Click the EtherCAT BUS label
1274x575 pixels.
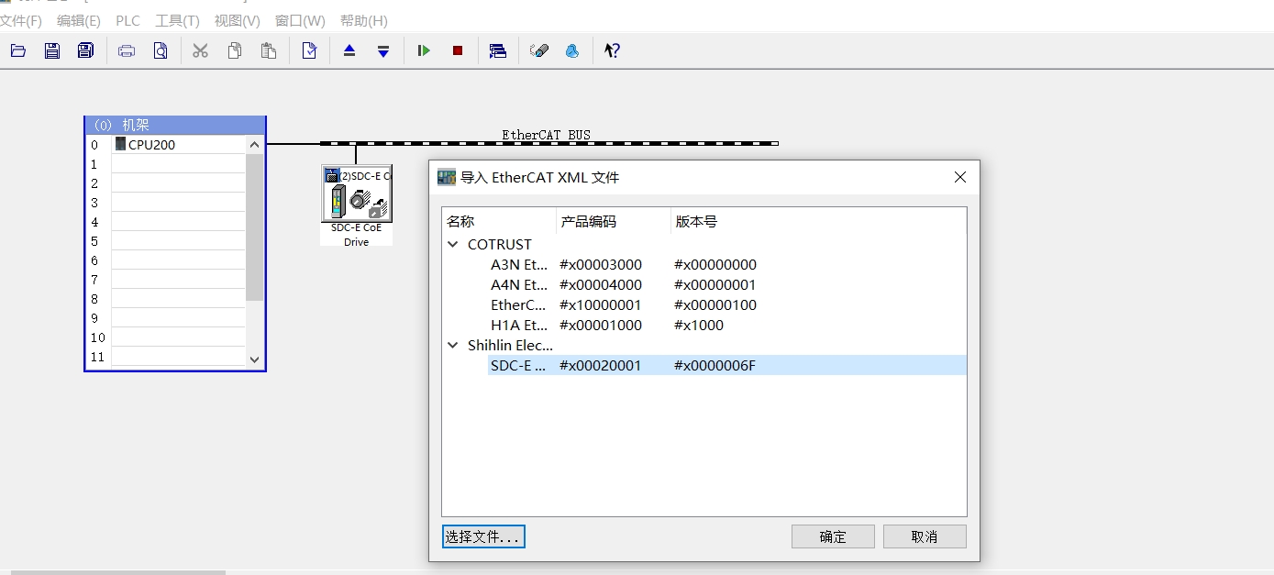[547, 135]
